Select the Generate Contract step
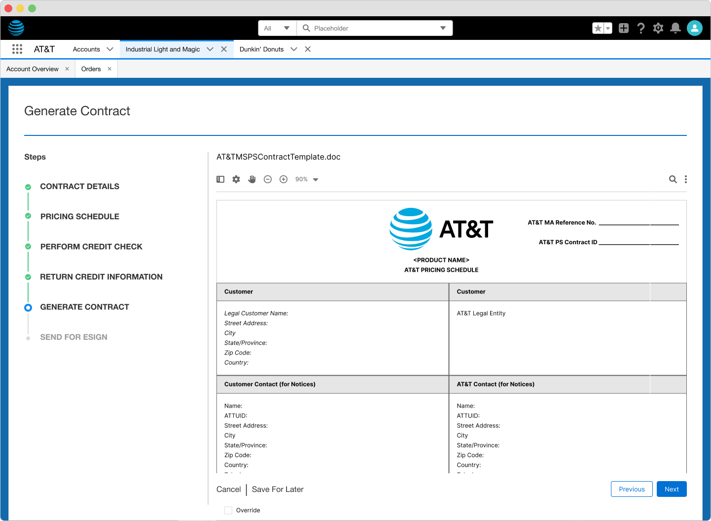This screenshot has height=521, width=711. 85,307
